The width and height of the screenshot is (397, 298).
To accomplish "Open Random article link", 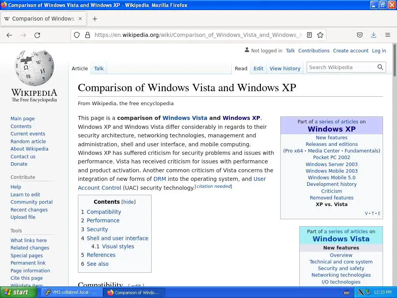I will pos(28,141).
